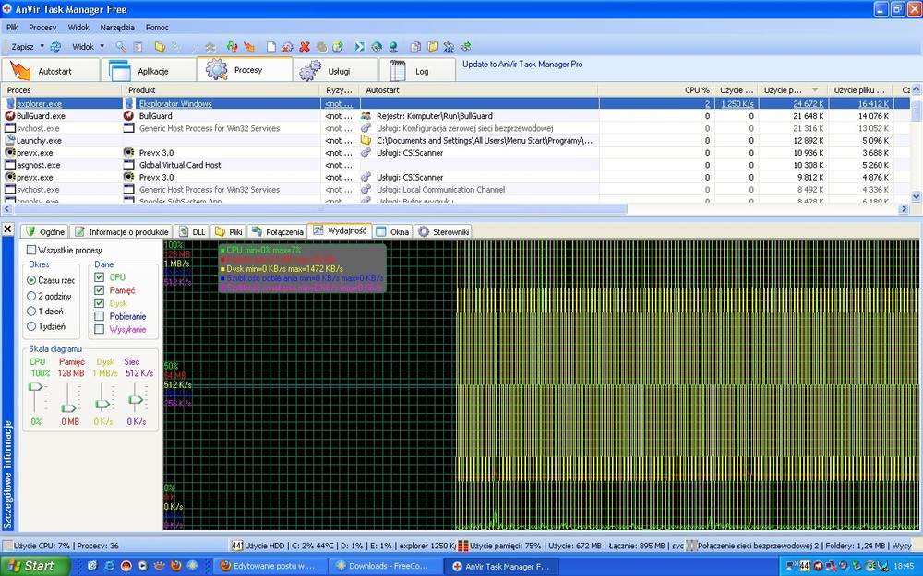This screenshot has width=923, height=576.
Task: Click the blank white page toolbar icon
Action: 271,46
